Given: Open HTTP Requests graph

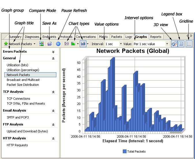Looking at the screenshot, I should [17, 145].
